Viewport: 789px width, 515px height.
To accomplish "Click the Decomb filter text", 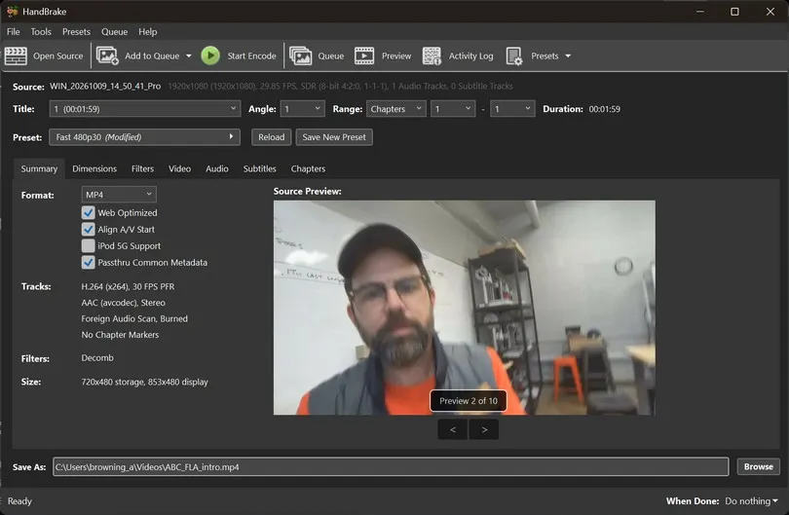I will click(97, 358).
